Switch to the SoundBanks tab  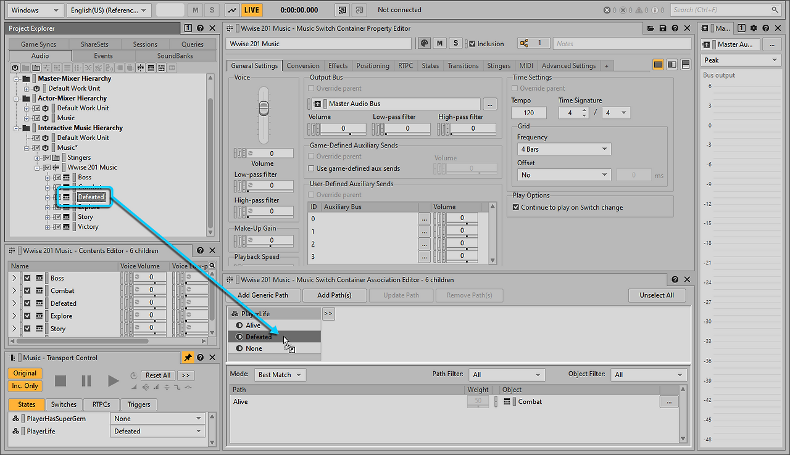point(175,55)
